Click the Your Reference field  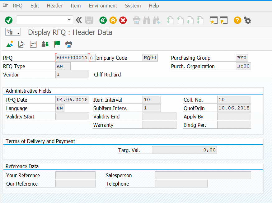click(x=75, y=175)
